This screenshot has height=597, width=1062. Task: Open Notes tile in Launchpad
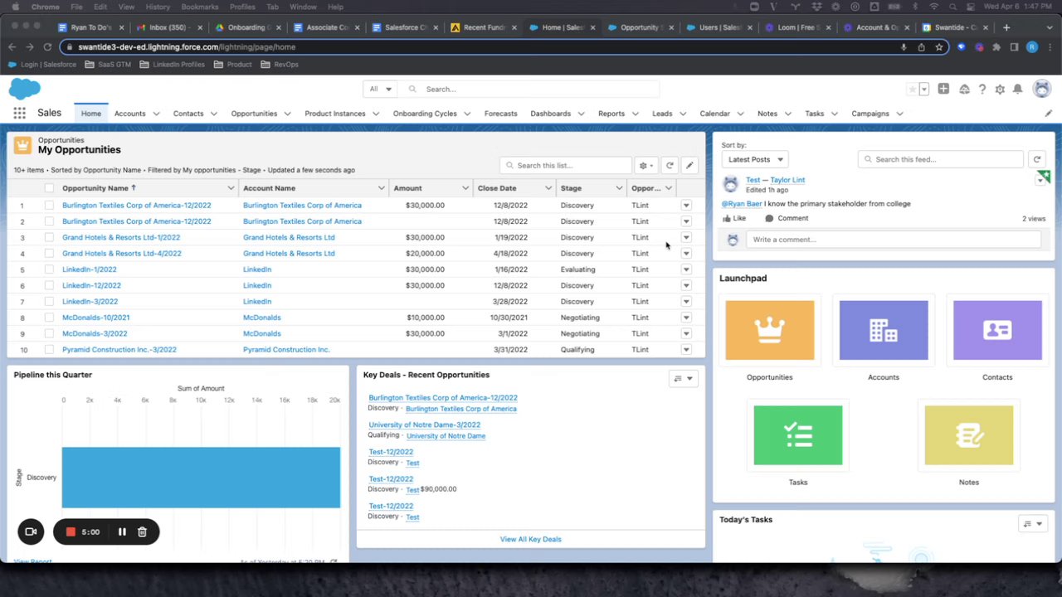point(969,435)
